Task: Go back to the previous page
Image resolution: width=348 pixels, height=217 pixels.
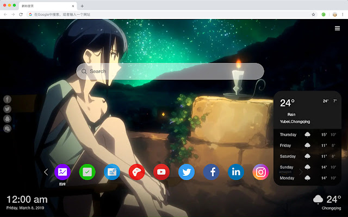Action: coord(5,15)
